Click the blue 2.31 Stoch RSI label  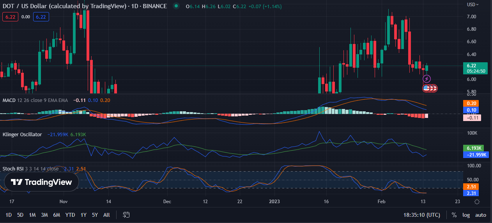(470, 193)
